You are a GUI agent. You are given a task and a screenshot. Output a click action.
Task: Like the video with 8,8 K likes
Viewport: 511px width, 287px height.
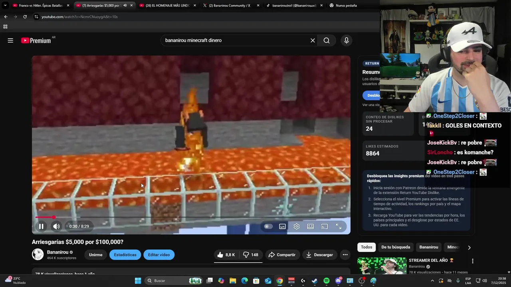pyautogui.click(x=226, y=255)
